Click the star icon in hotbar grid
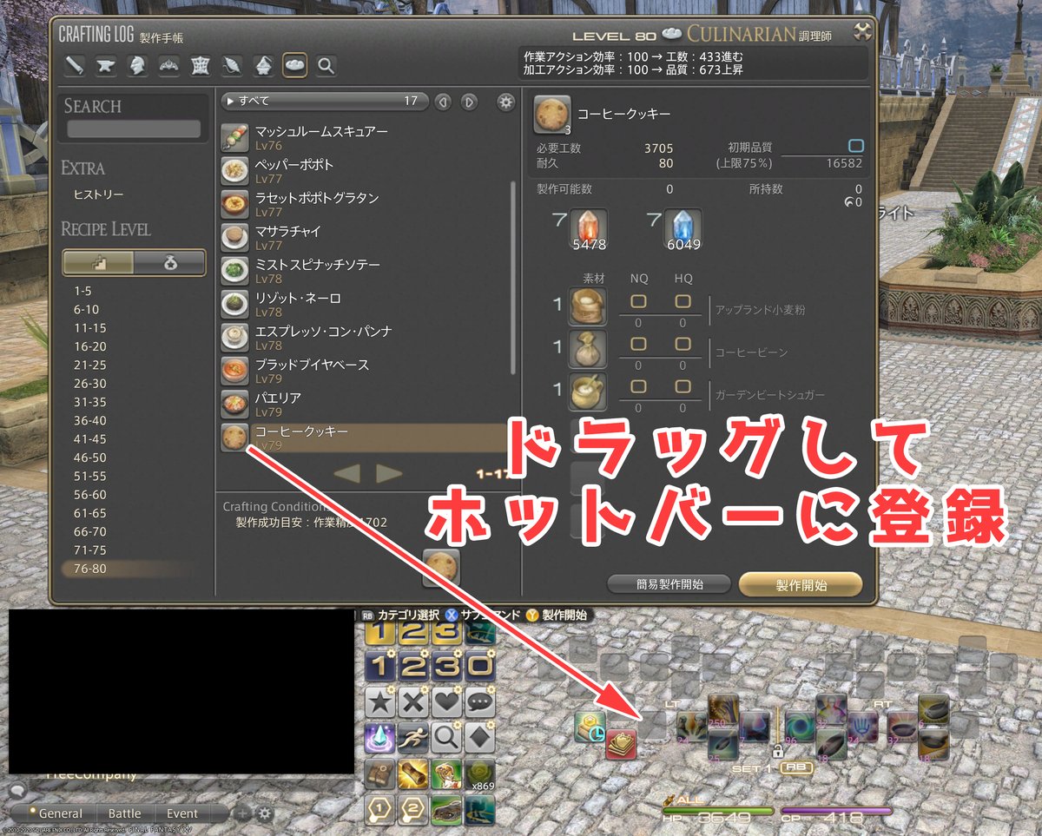1042x836 pixels. (x=379, y=701)
